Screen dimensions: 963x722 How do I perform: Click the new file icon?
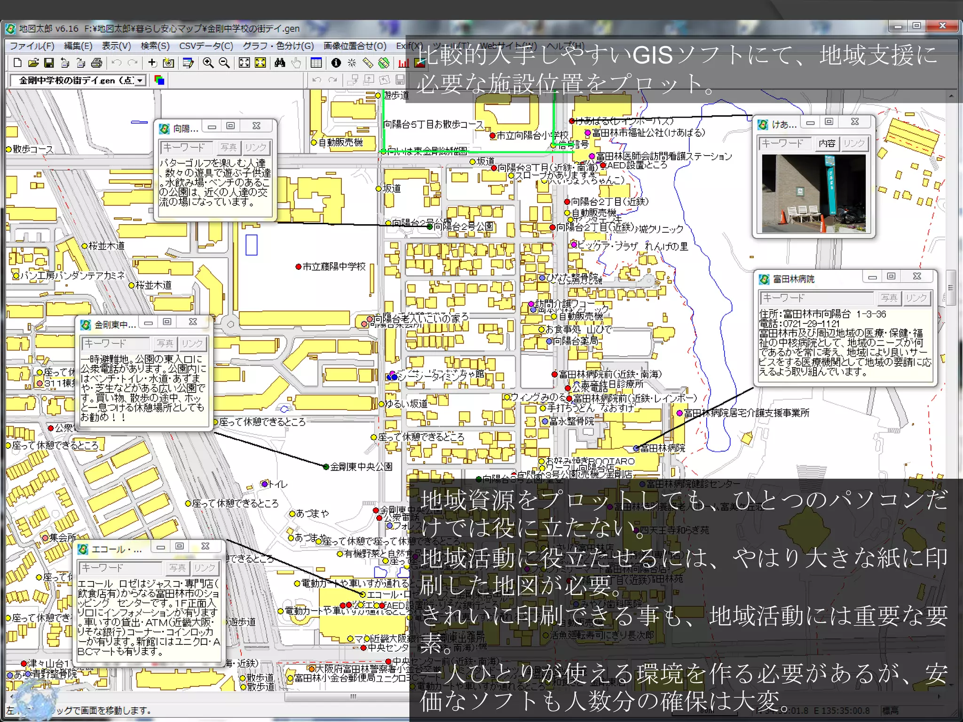pyautogui.click(x=17, y=63)
